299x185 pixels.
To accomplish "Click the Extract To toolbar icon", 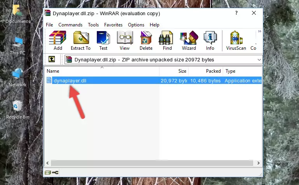I will tap(80, 40).
